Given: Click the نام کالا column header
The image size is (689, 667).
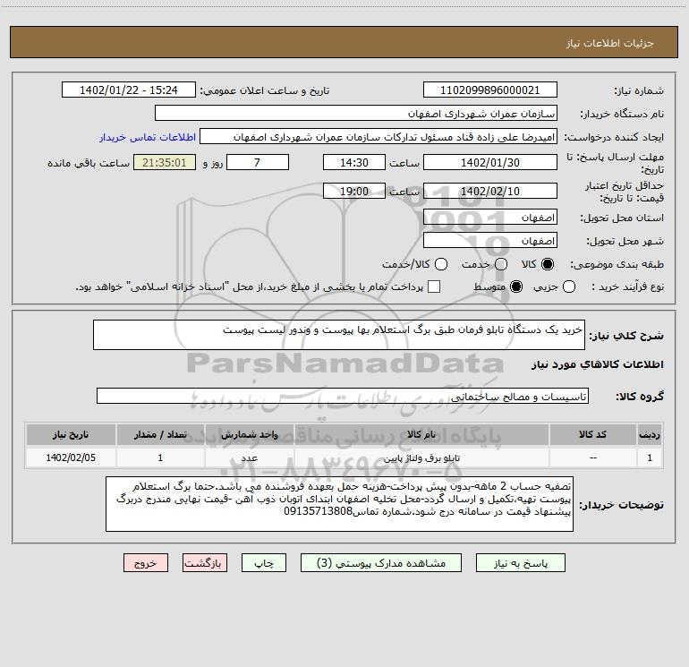Looking at the screenshot, I should (x=421, y=434).
